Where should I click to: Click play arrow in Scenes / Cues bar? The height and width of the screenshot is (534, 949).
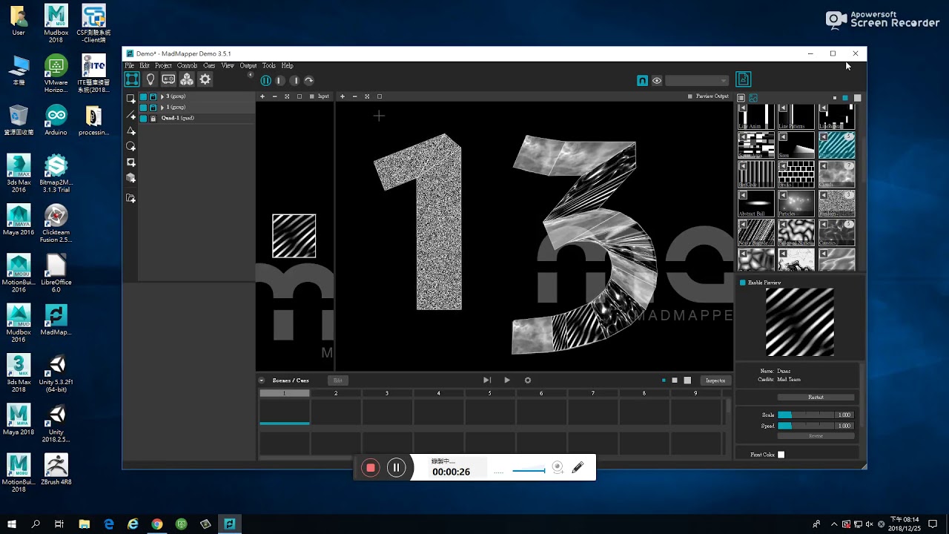click(x=507, y=380)
